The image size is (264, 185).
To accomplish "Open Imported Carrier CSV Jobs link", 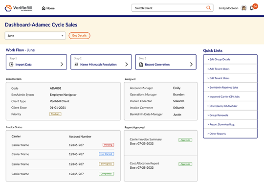I will point(230,96).
